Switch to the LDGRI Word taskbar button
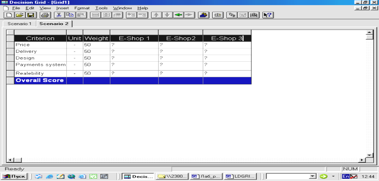This screenshot has width=379, height=181. (x=240, y=177)
